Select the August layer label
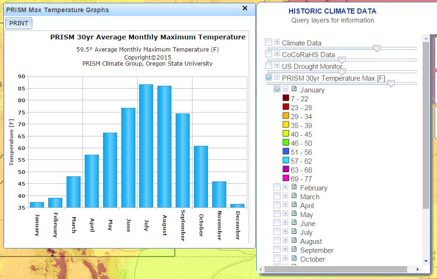 [x=311, y=241]
